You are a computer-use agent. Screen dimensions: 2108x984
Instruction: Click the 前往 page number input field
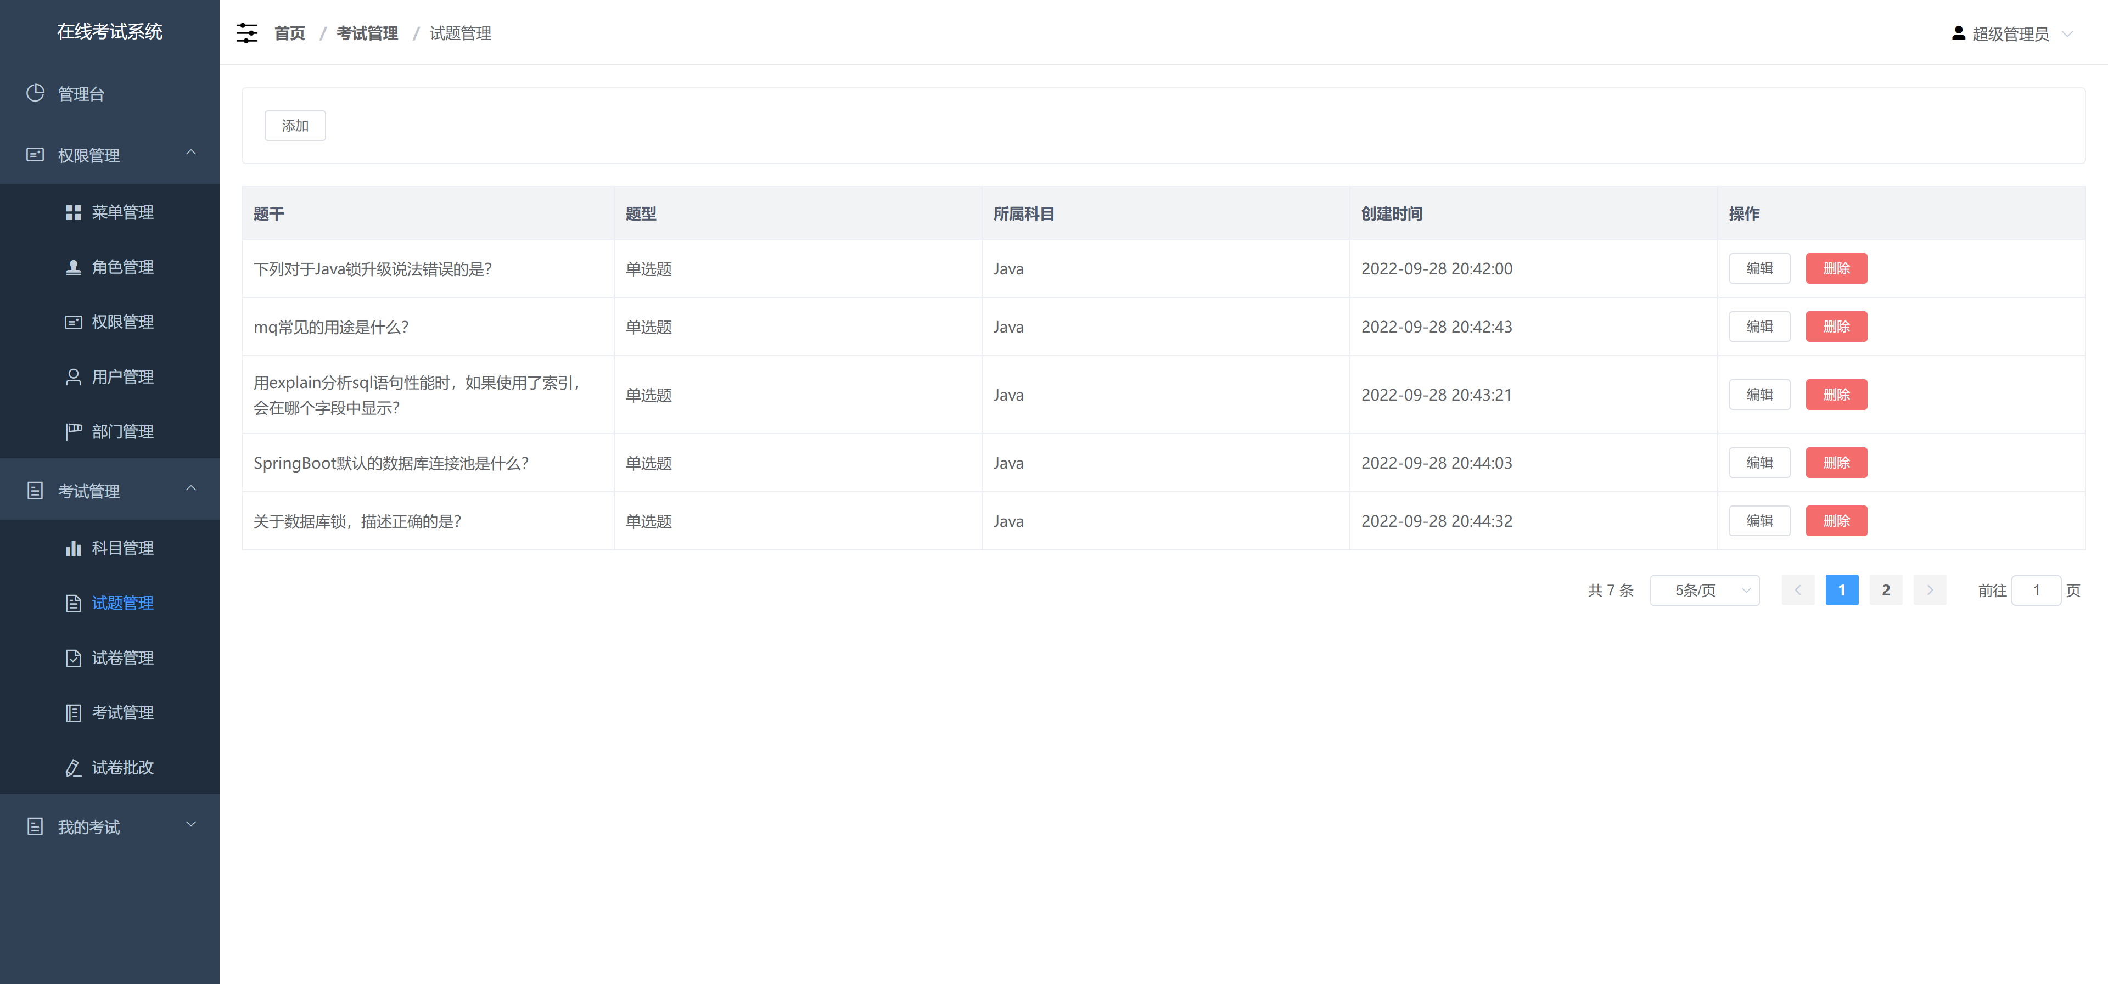(x=2038, y=590)
